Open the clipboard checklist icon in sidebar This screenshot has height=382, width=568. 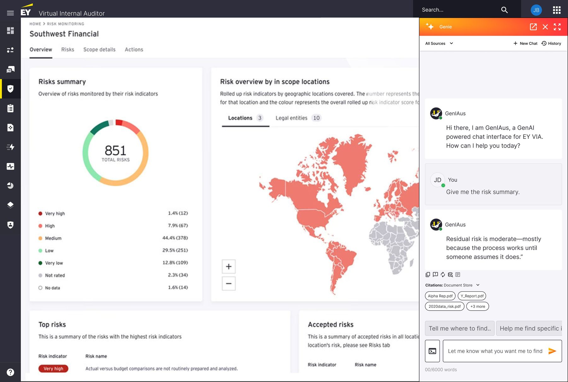(10, 108)
